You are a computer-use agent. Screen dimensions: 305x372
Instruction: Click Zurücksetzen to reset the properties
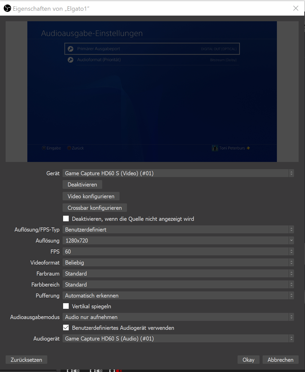click(x=26, y=360)
